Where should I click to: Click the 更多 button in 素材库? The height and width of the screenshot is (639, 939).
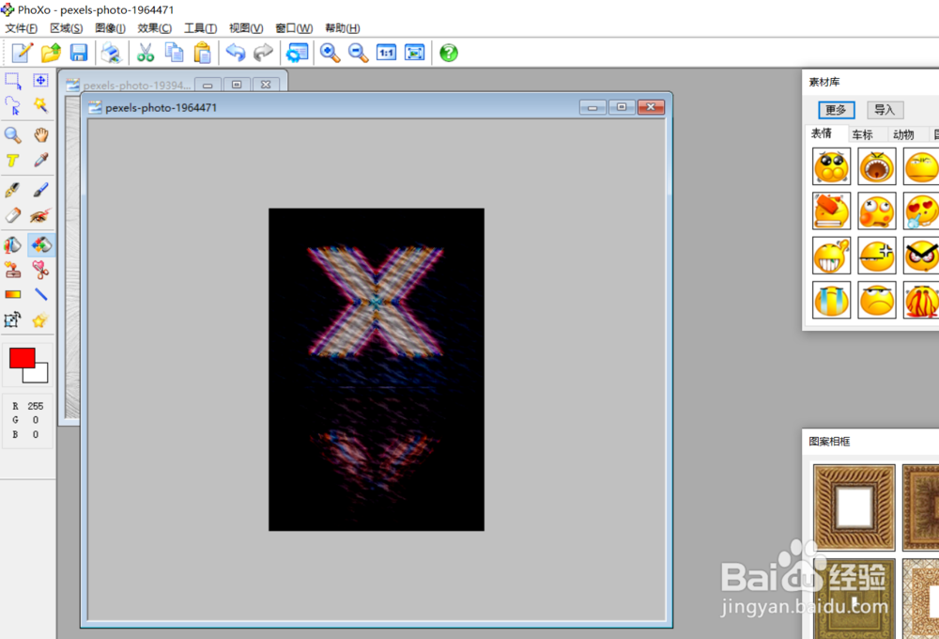pyautogui.click(x=836, y=110)
